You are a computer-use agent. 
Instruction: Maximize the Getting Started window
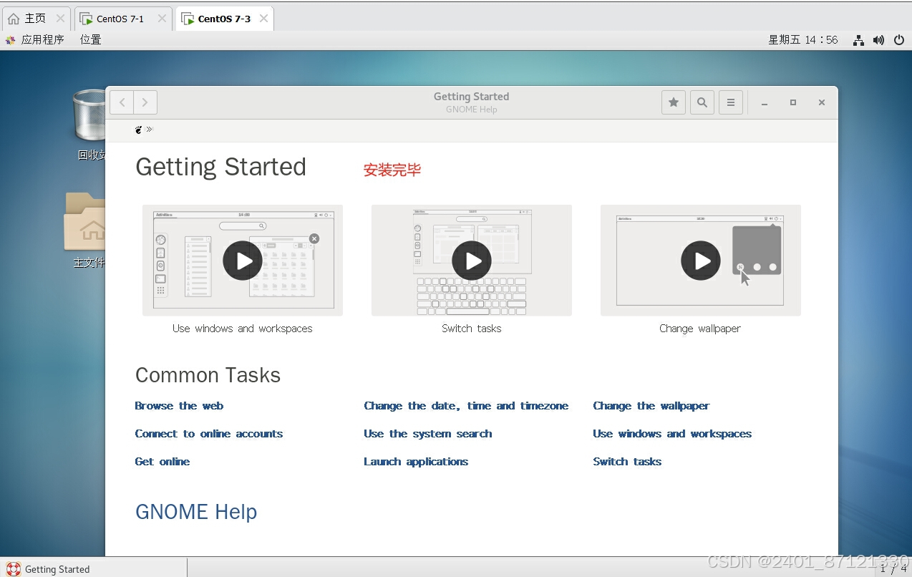click(x=793, y=103)
